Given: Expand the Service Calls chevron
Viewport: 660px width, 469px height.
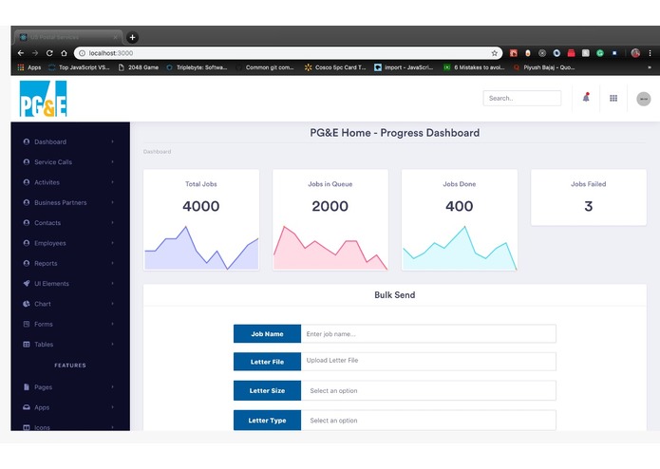Looking at the screenshot, I should click(x=113, y=162).
